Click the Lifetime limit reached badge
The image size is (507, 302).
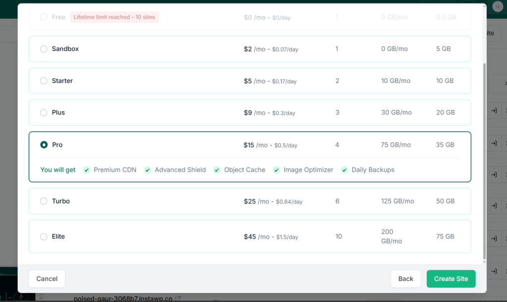[x=114, y=17]
